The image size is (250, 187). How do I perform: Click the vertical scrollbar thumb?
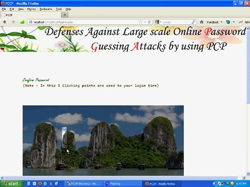tap(248, 66)
